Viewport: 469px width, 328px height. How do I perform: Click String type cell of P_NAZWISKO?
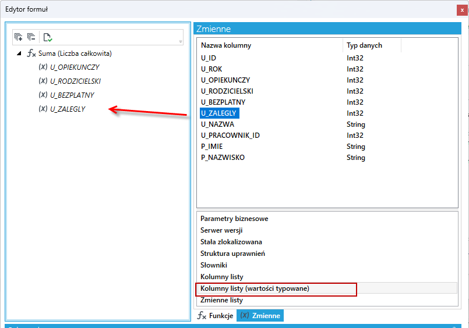pyautogui.click(x=356, y=157)
